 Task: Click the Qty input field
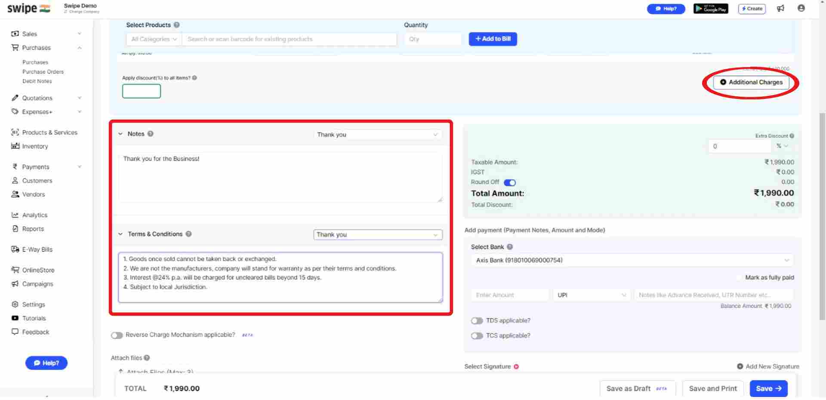[x=432, y=39]
